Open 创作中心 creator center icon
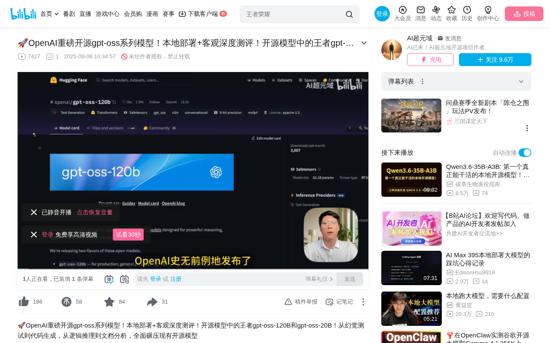 tap(488, 14)
